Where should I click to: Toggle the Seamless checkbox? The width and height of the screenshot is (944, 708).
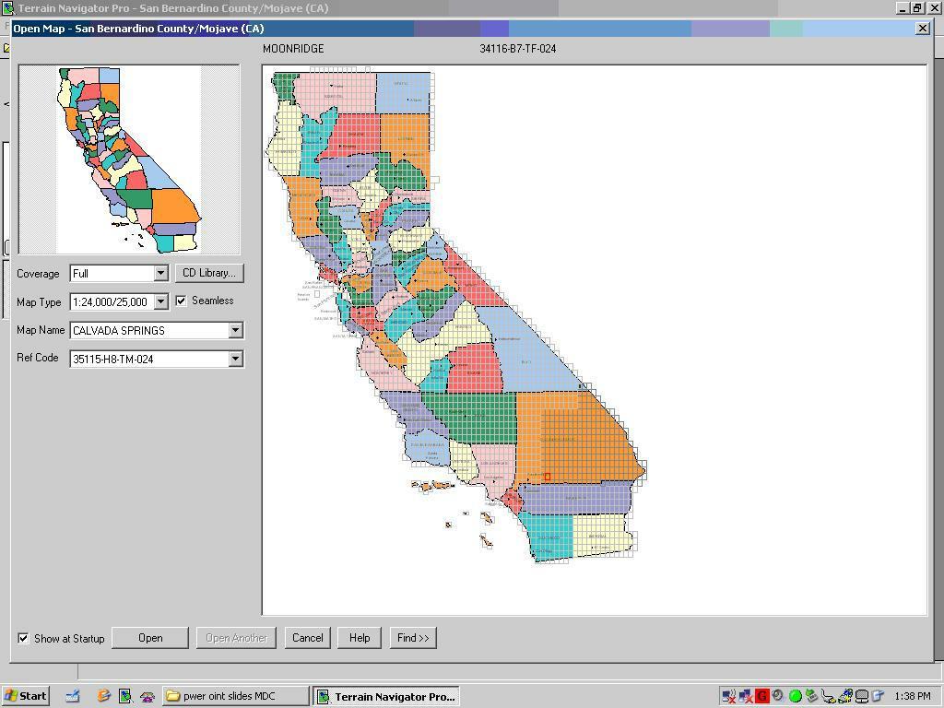coord(181,301)
